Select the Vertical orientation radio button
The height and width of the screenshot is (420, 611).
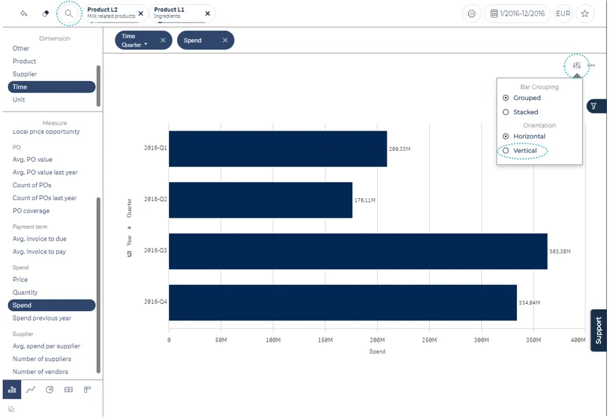click(x=506, y=151)
